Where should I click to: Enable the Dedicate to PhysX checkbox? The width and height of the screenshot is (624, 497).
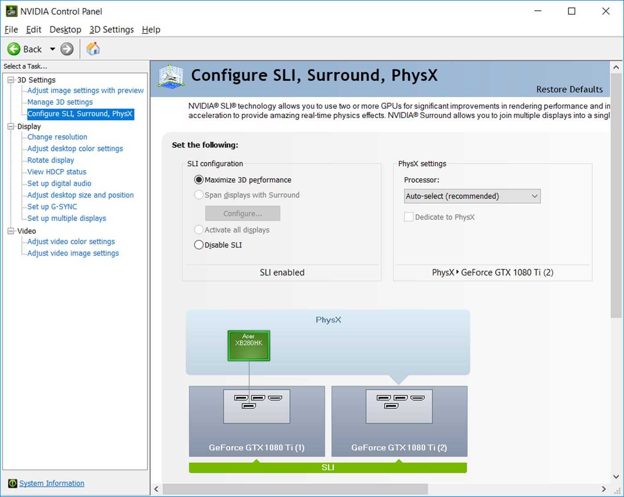click(x=409, y=217)
